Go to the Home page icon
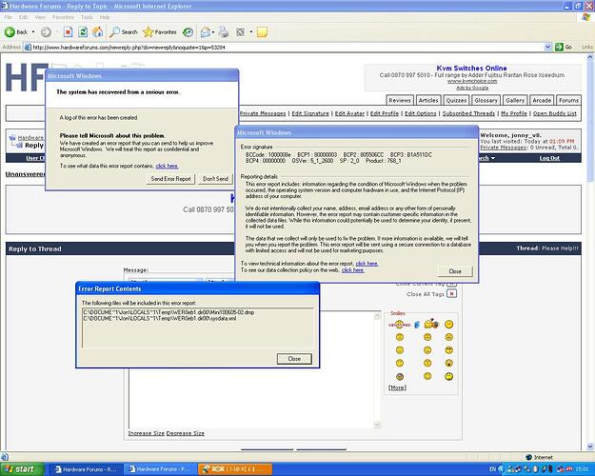595x476 pixels. click(97, 32)
